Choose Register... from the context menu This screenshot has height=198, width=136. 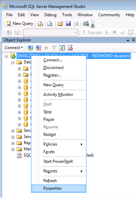pyautogui.click(x=59, y=75)
